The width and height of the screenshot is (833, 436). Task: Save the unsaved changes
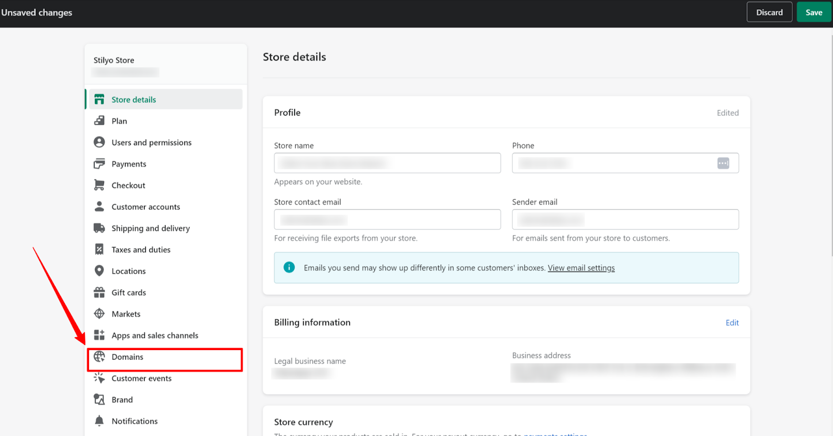pyautogui.click(x=813, y=12)
